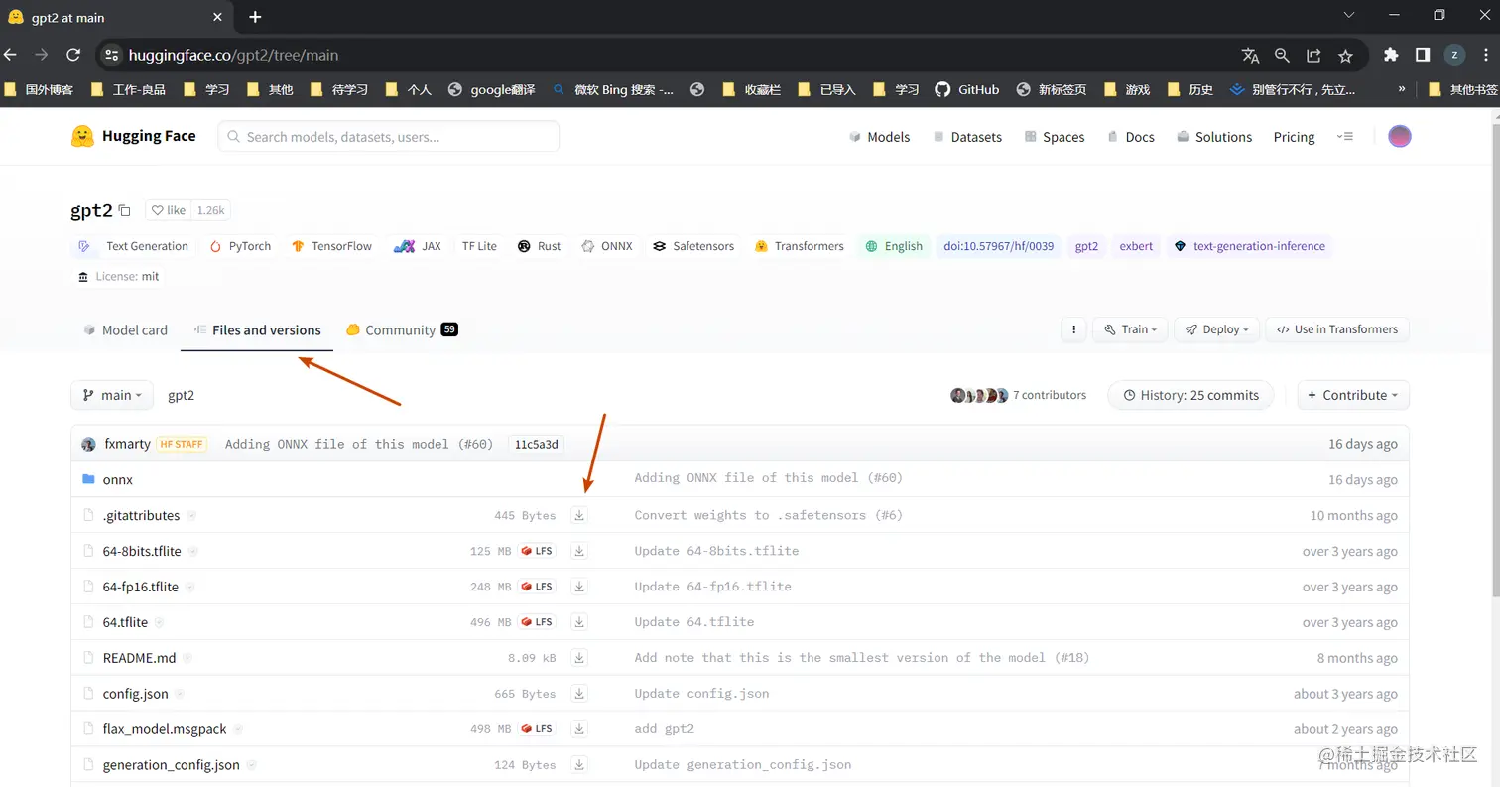Open Docs from the navigation
Screen dimensions: 1500x787
tap(1130, 137)
